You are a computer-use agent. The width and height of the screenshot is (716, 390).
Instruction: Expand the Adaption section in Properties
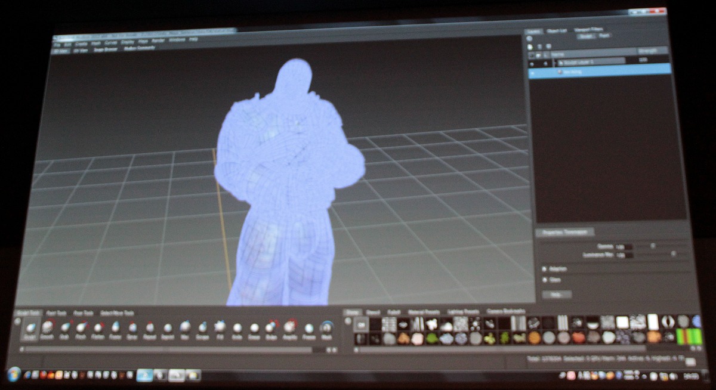[x=544, y=269]
